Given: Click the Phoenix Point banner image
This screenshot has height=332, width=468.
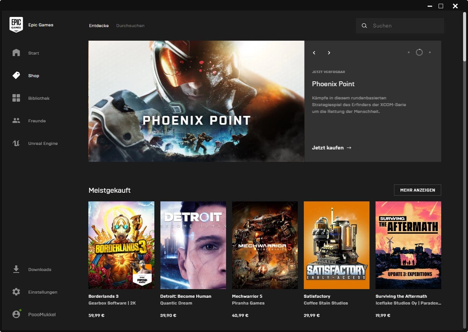Looking at the screenshot, I should pos(196,101).
